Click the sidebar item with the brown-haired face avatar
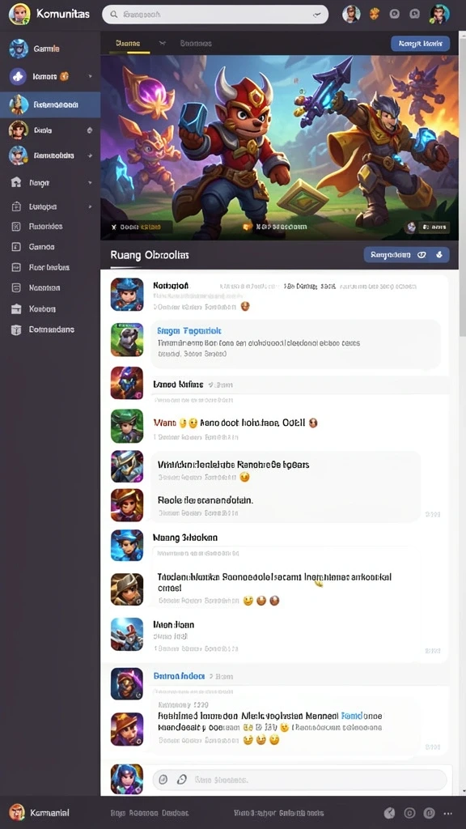 [19, 130]
